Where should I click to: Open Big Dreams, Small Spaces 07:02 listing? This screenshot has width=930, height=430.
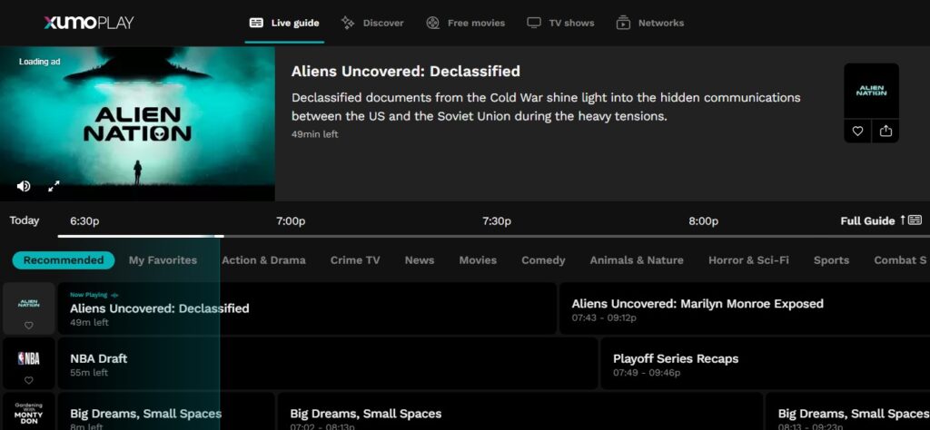pyautogui.click(x=520, y=412)
